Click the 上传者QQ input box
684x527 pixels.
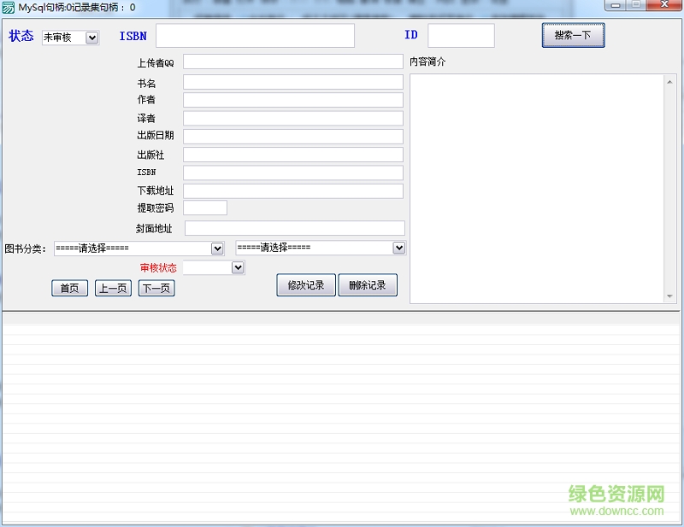click(x=292, y=62)
